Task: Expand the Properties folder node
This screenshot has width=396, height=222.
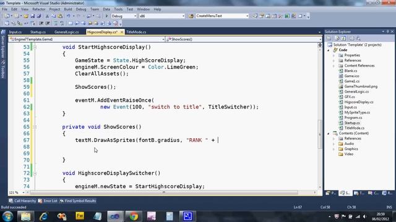Action: (x=334, y=55)
